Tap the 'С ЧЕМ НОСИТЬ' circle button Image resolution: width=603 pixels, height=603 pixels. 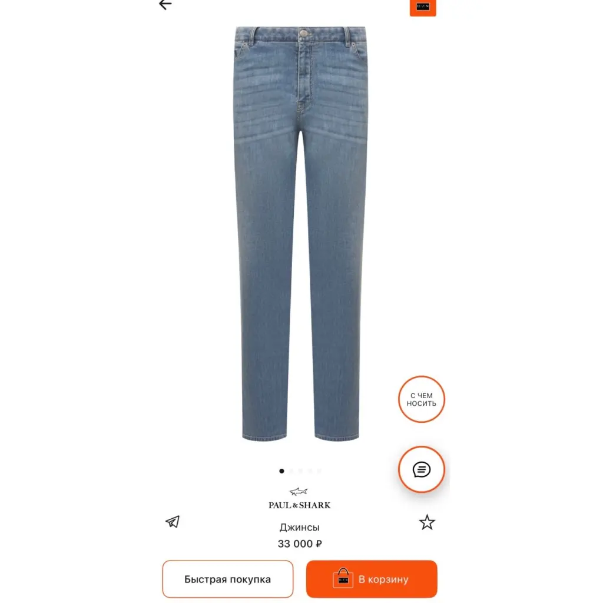[x=422, y=399]
